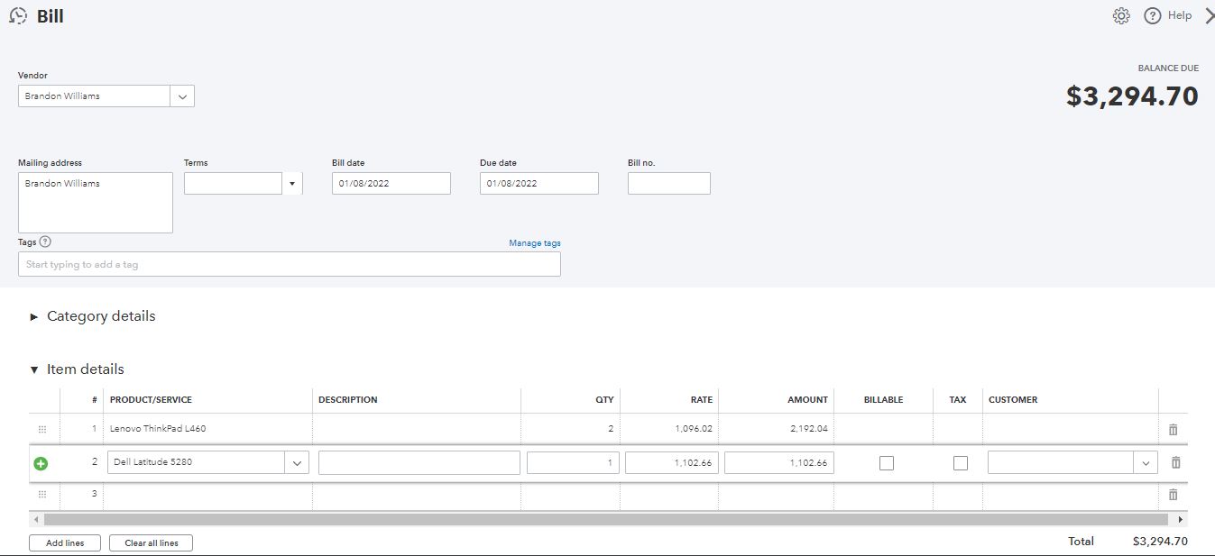Click the Bill no. input field
Image resolution: width=1215 pixels, height=556 pixels.
pos(668,184)
